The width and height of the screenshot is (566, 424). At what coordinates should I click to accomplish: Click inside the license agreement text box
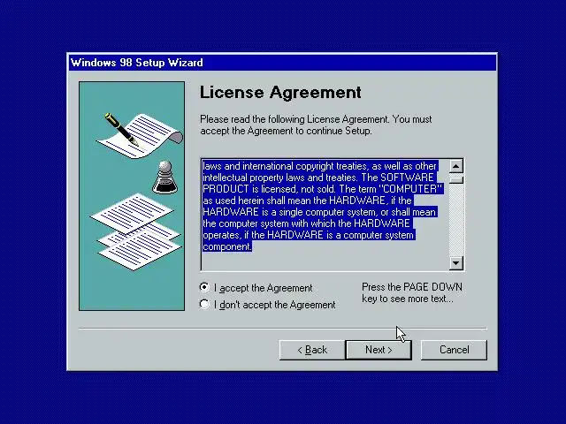tap(325, 215)
